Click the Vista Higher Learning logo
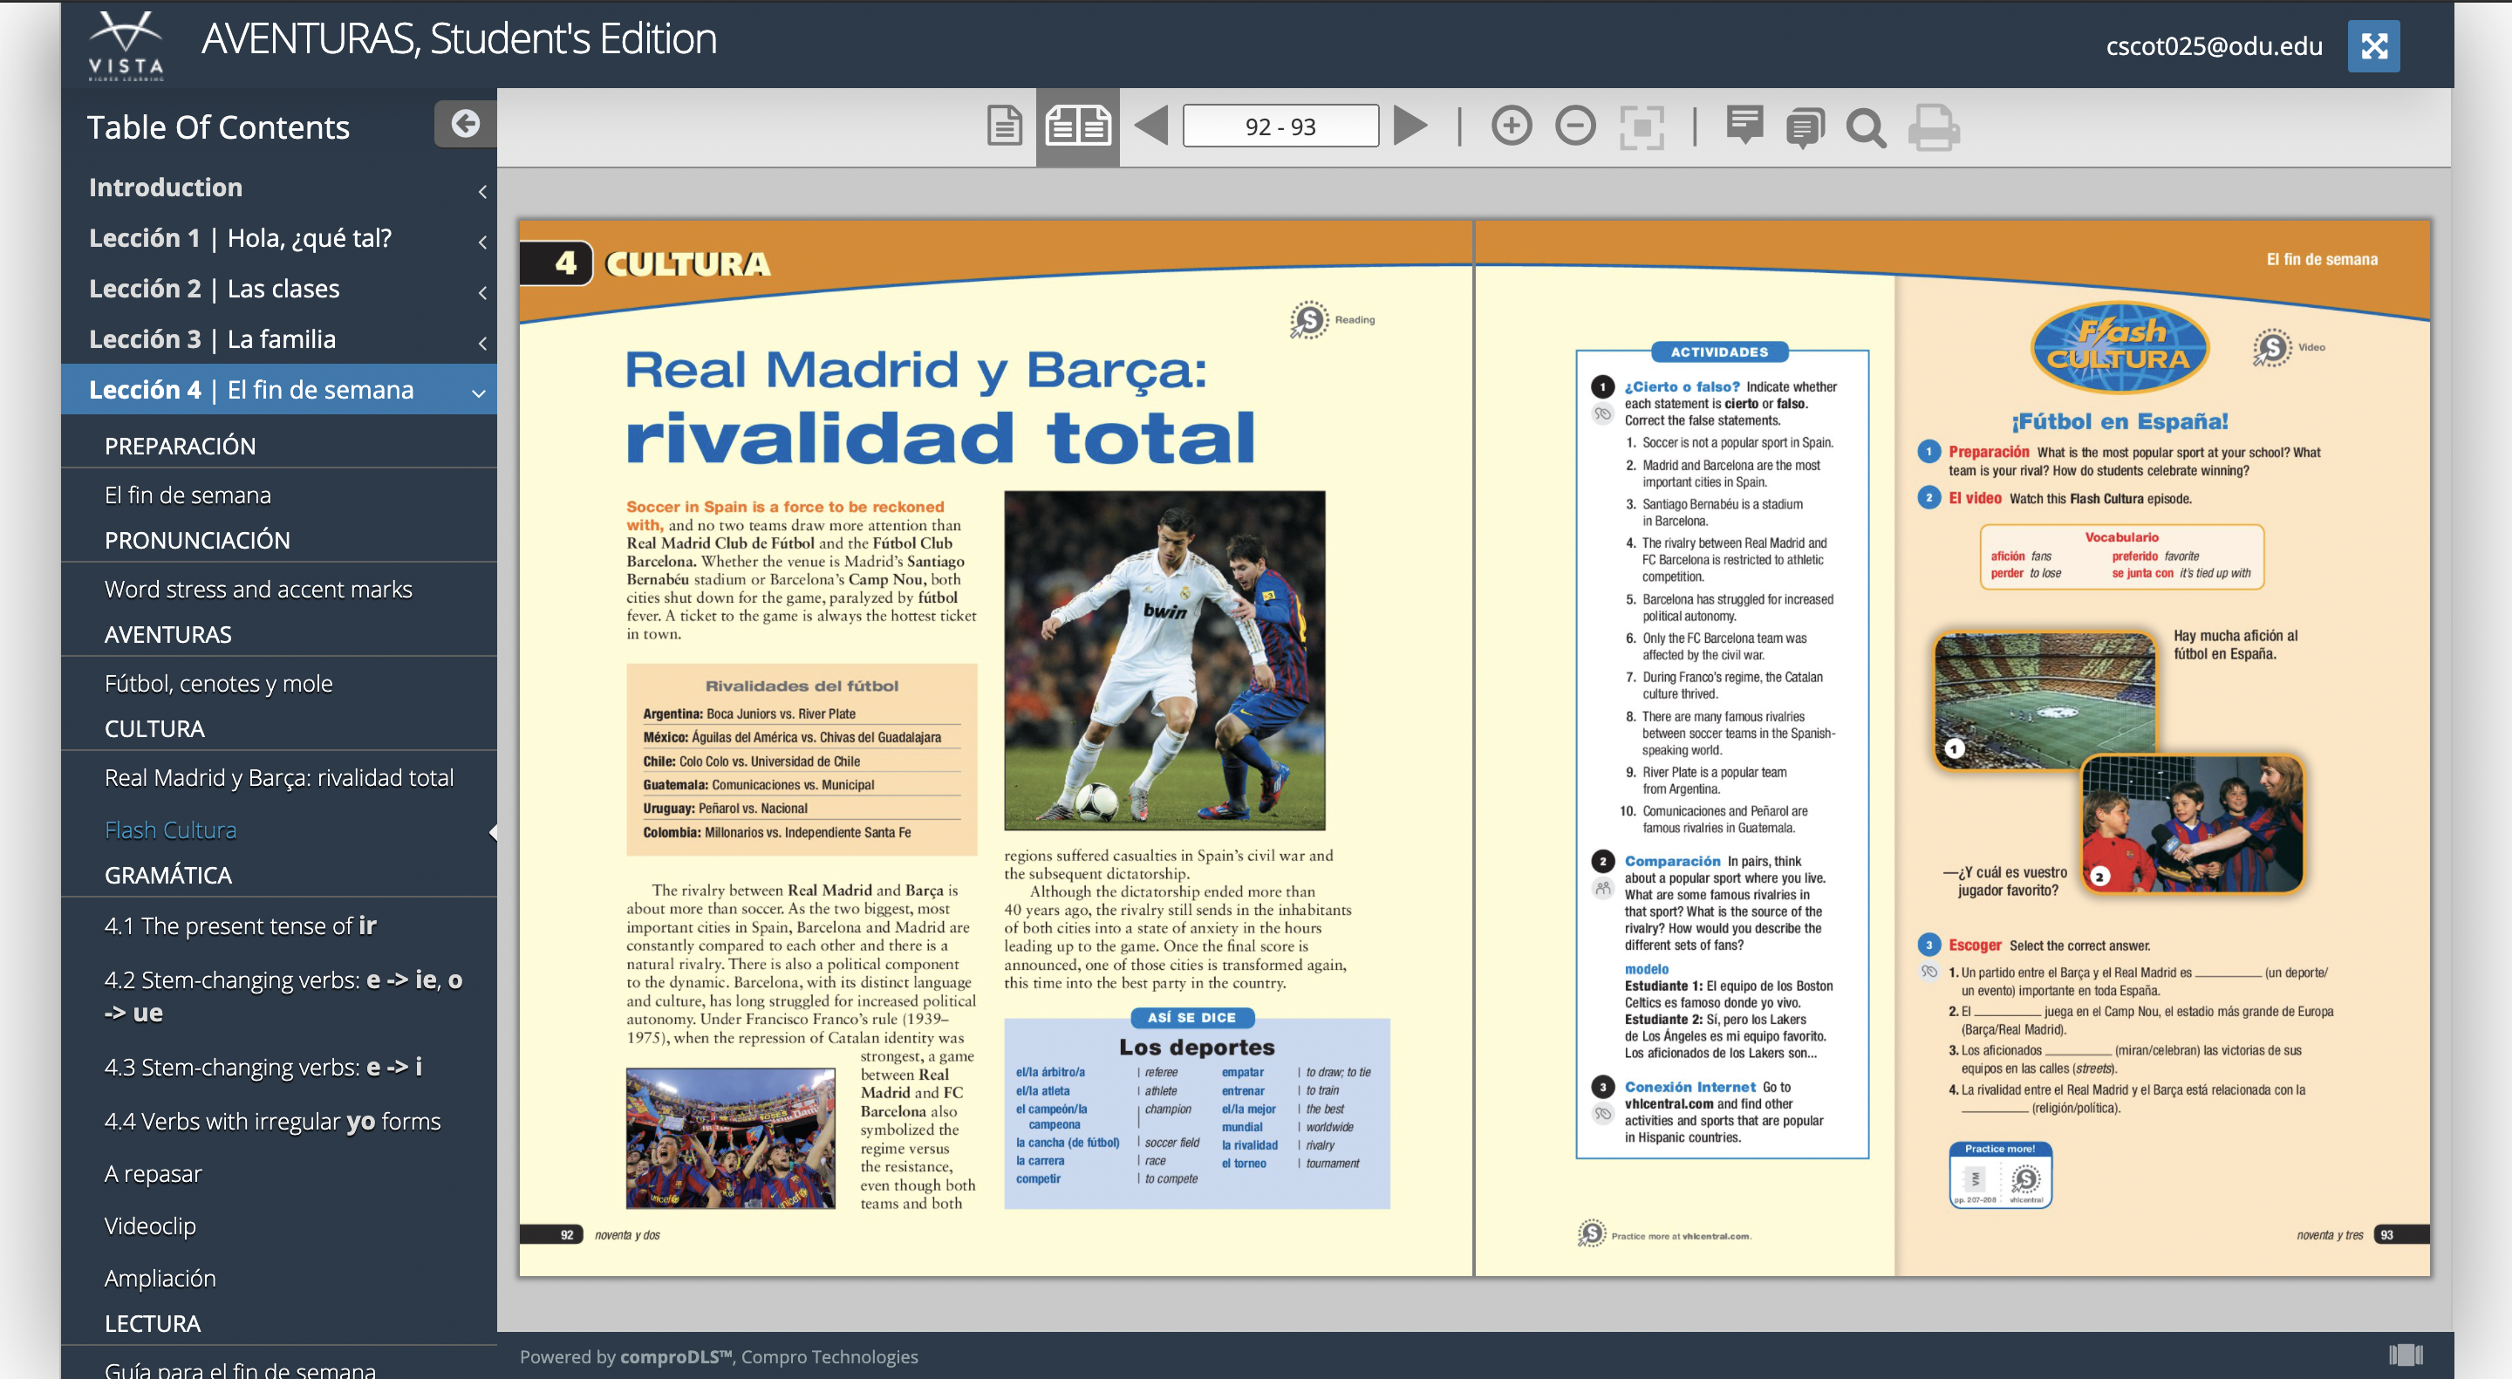This screenshot has width=2512, height=1379. [x=126, y=44]
